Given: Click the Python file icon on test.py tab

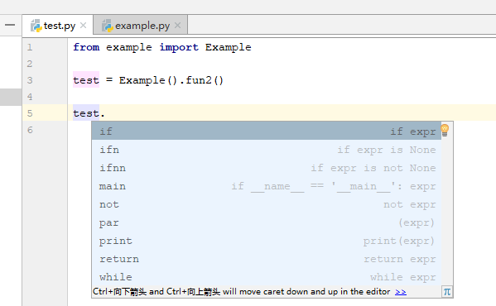Looking at the screenshot, I should coord(36,26).
